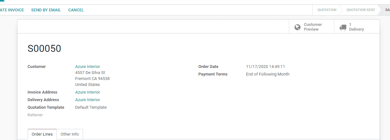Click the Delivery truck icon
Screen dimensions: 390x140
[x=343, y=27]
